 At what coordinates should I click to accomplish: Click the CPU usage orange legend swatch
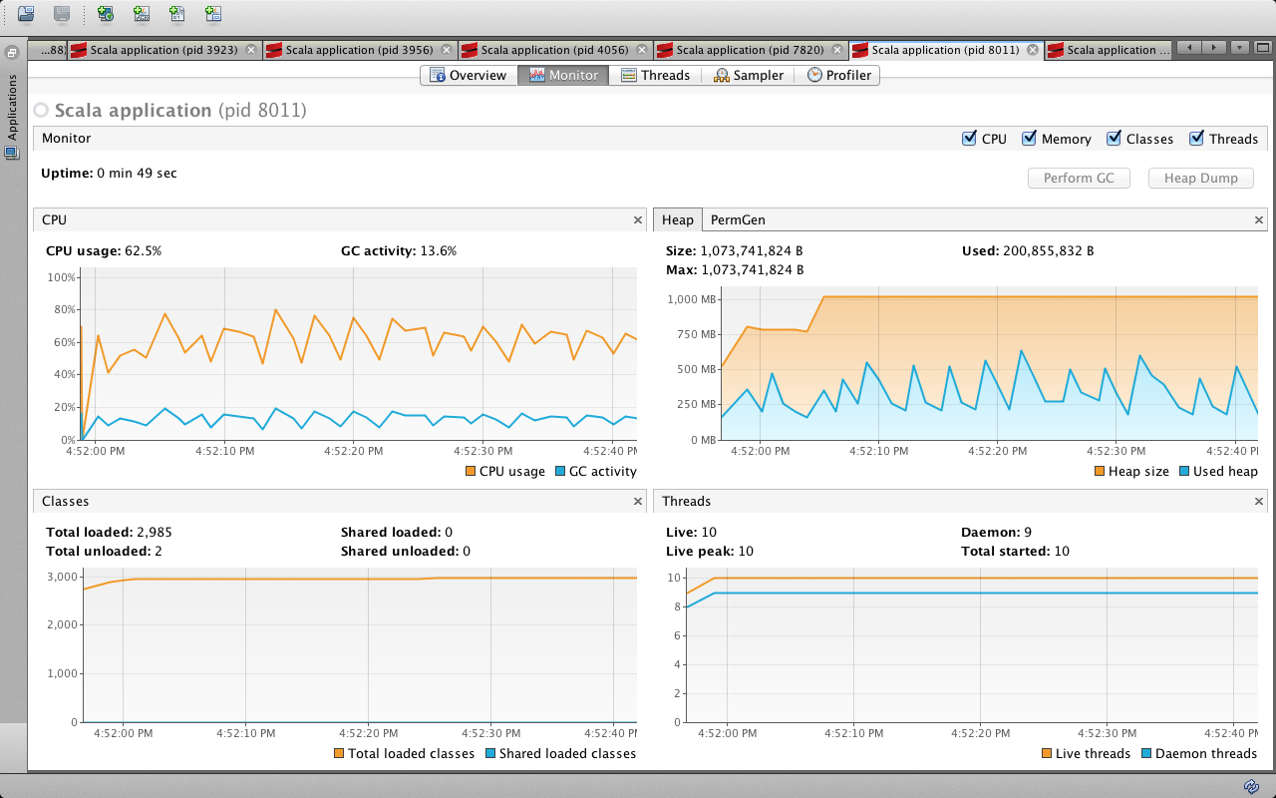[x=471, y=471]
